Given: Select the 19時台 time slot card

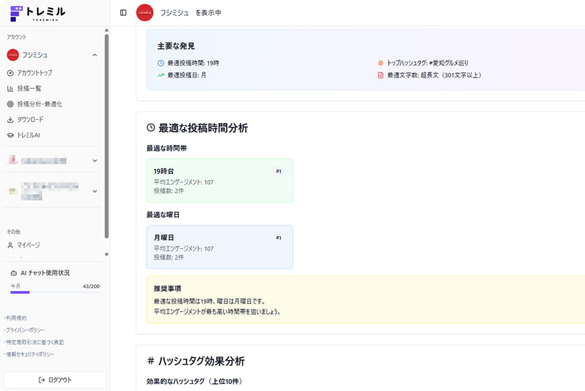Looking at the screenshot, I should pyautogui.click(x=220, y=180).
